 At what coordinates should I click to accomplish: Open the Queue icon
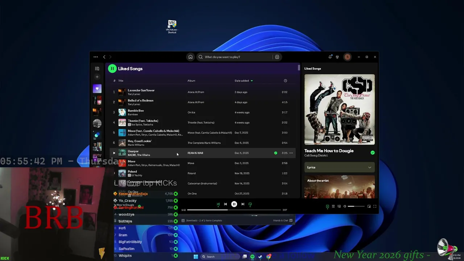point(333,206)
